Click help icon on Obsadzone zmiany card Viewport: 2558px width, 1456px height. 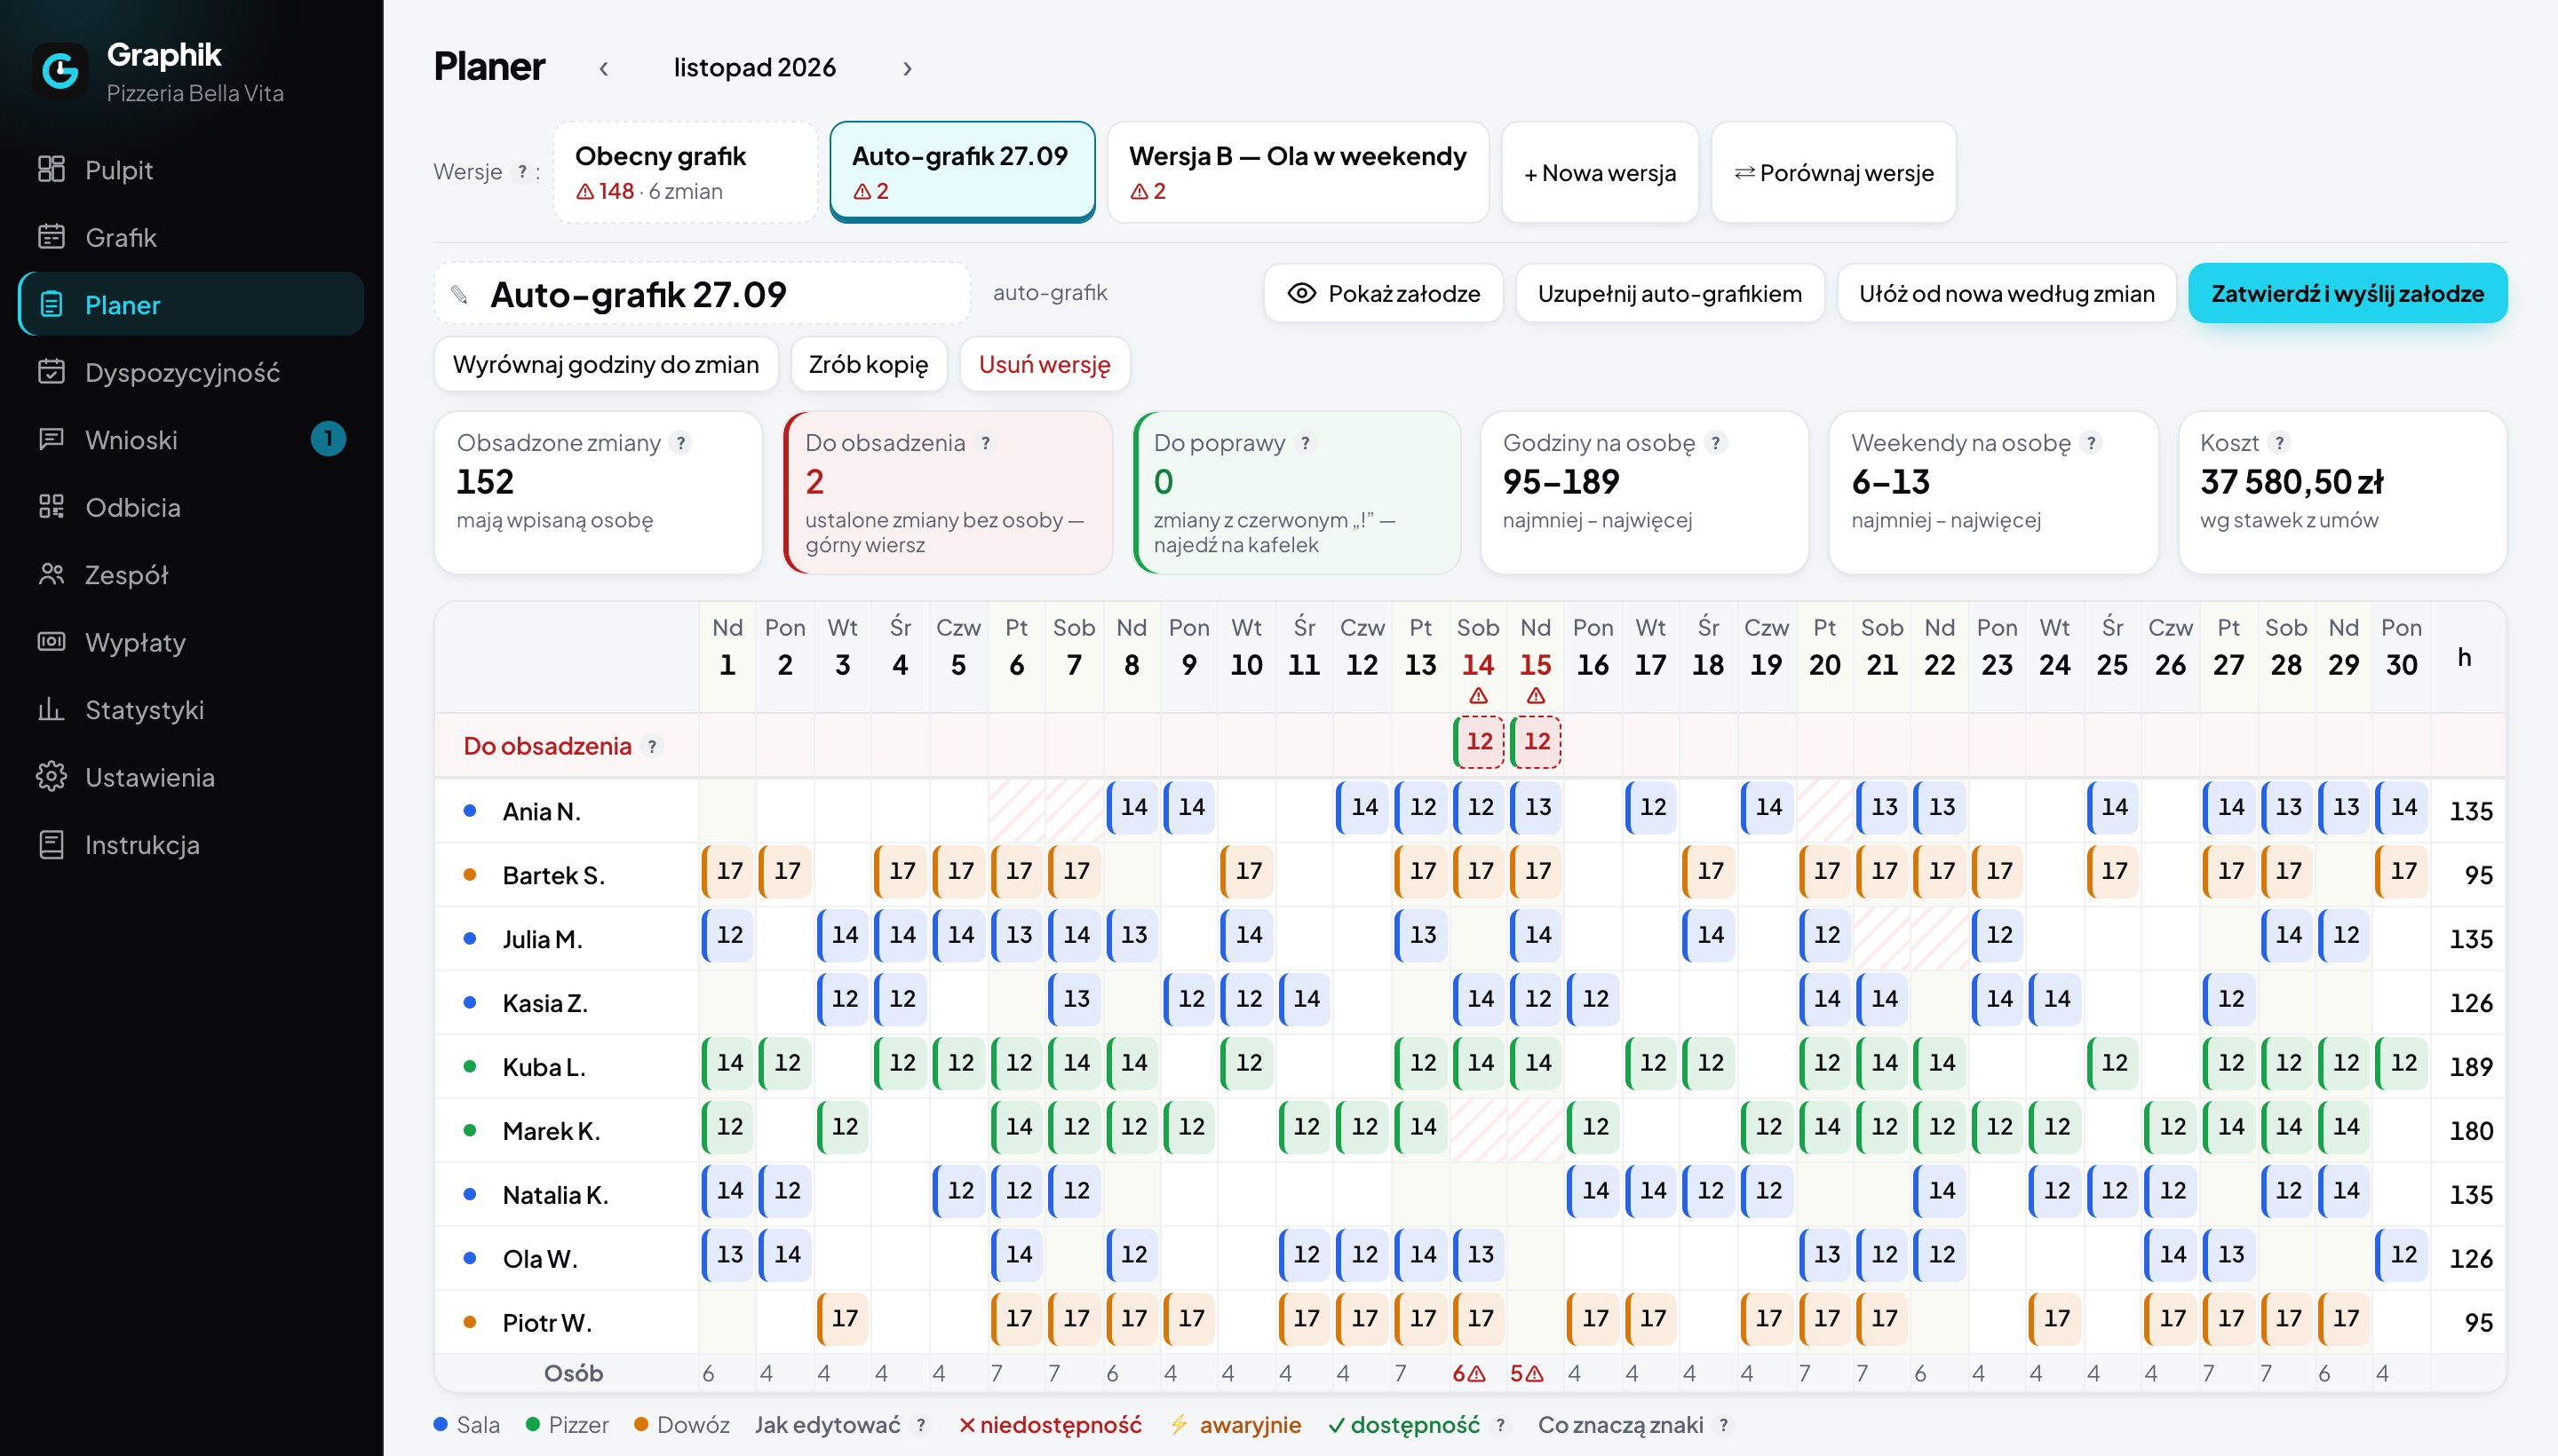point(681,443)
